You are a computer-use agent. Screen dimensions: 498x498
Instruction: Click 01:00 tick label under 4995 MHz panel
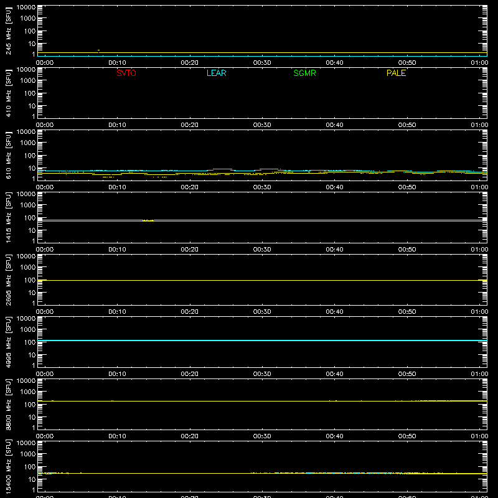coord(479,374)
